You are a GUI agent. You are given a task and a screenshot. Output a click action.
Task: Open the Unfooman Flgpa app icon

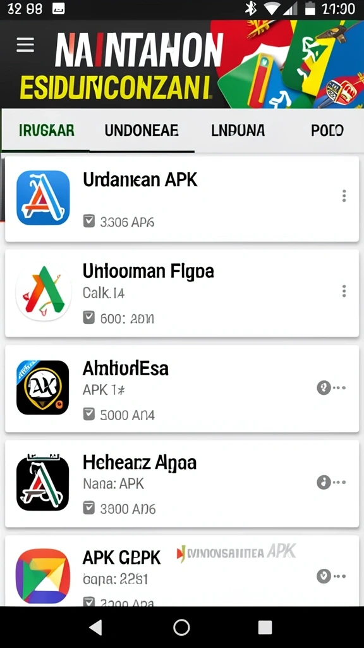[x=43, y=292]
